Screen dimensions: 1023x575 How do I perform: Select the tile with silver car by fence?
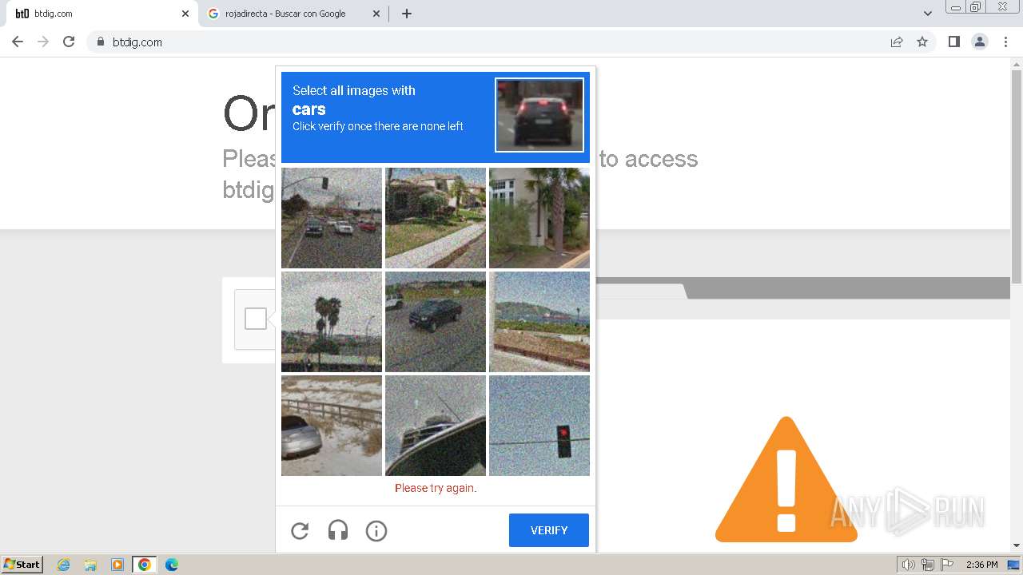click(x=332, y=426)
